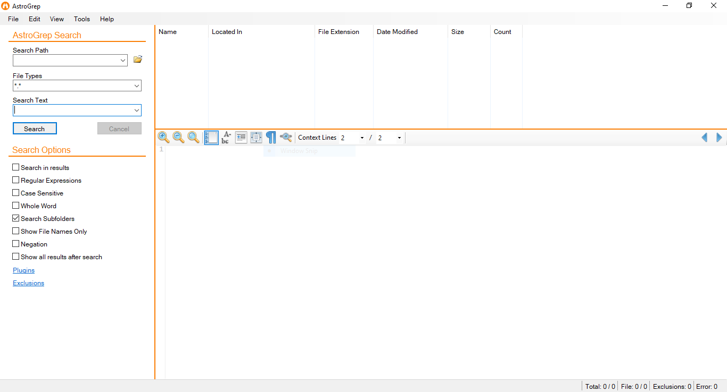The image size is (727, 392).
Task: Click the Total: 0 / 0 status entry
Action: (x=600, y=386)
